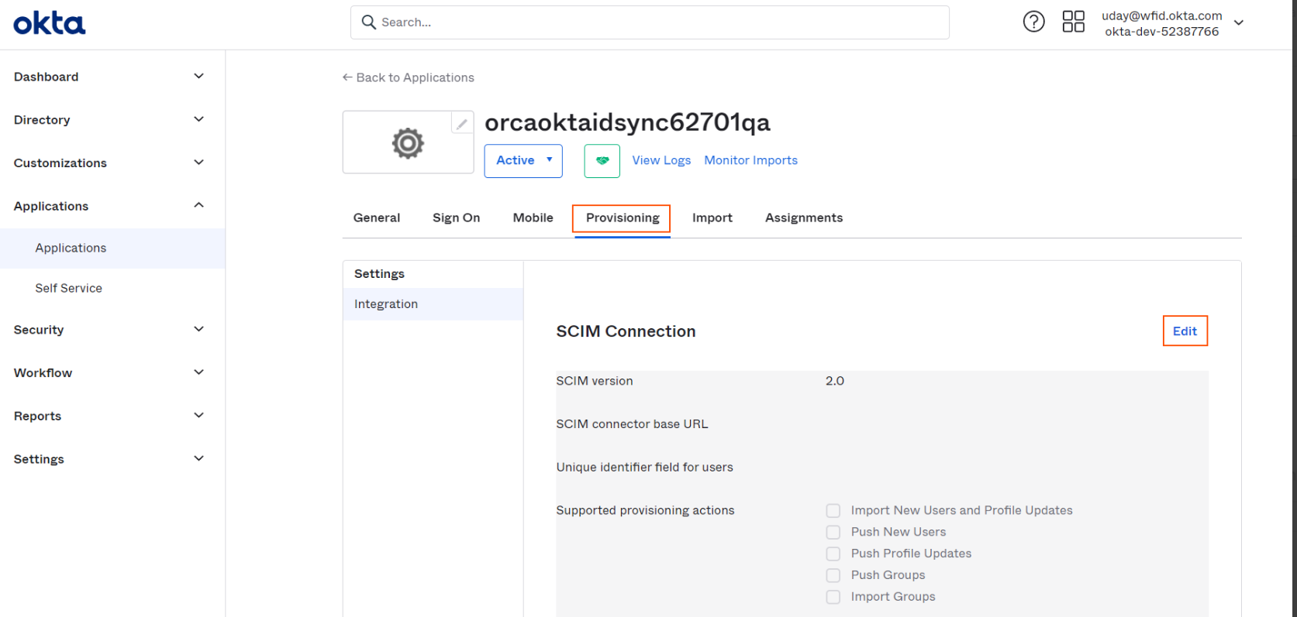
Task: Open the Import tab
Action: point(712,218)
